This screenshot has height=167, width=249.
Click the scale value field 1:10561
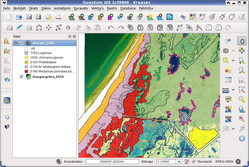[166, 162]
